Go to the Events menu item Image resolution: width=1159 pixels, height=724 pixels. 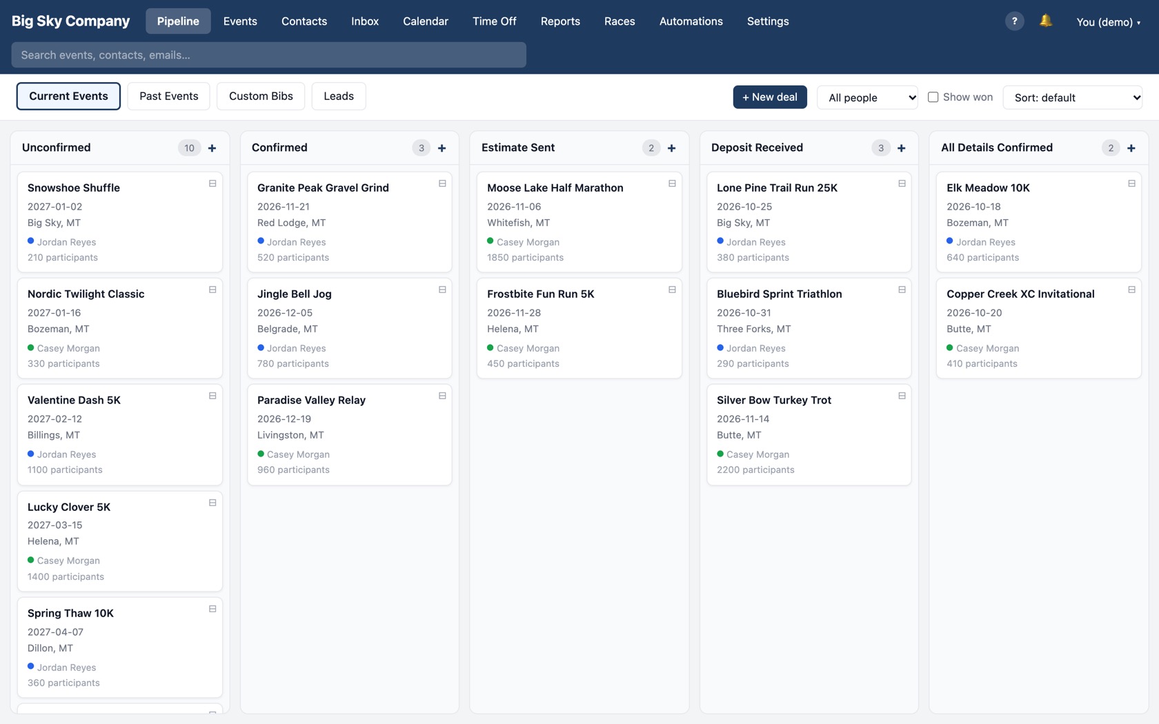(x=240, y=21)
